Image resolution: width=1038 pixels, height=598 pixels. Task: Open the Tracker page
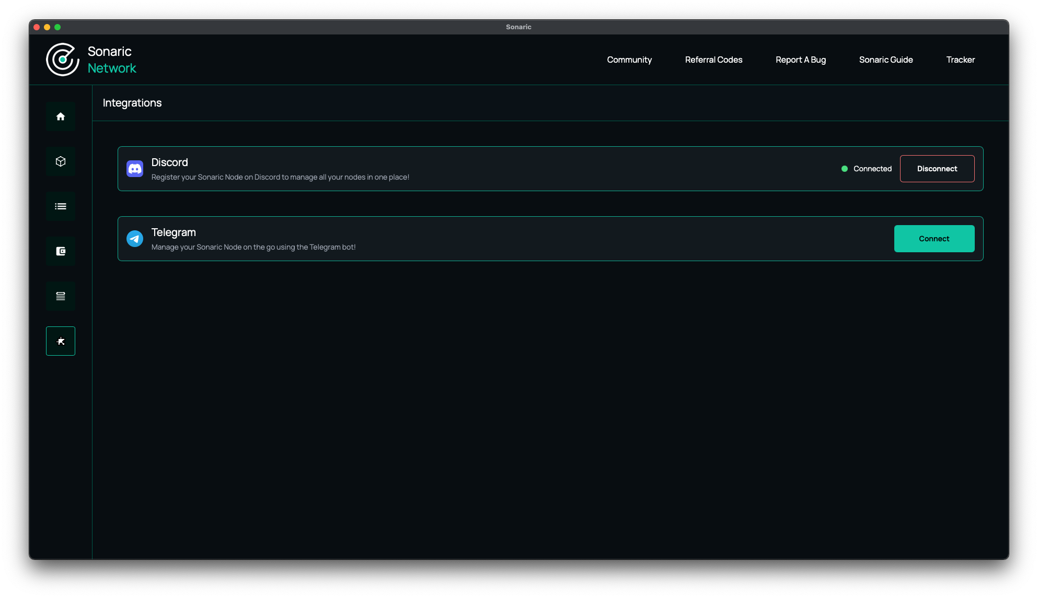[x=961, y=60]
